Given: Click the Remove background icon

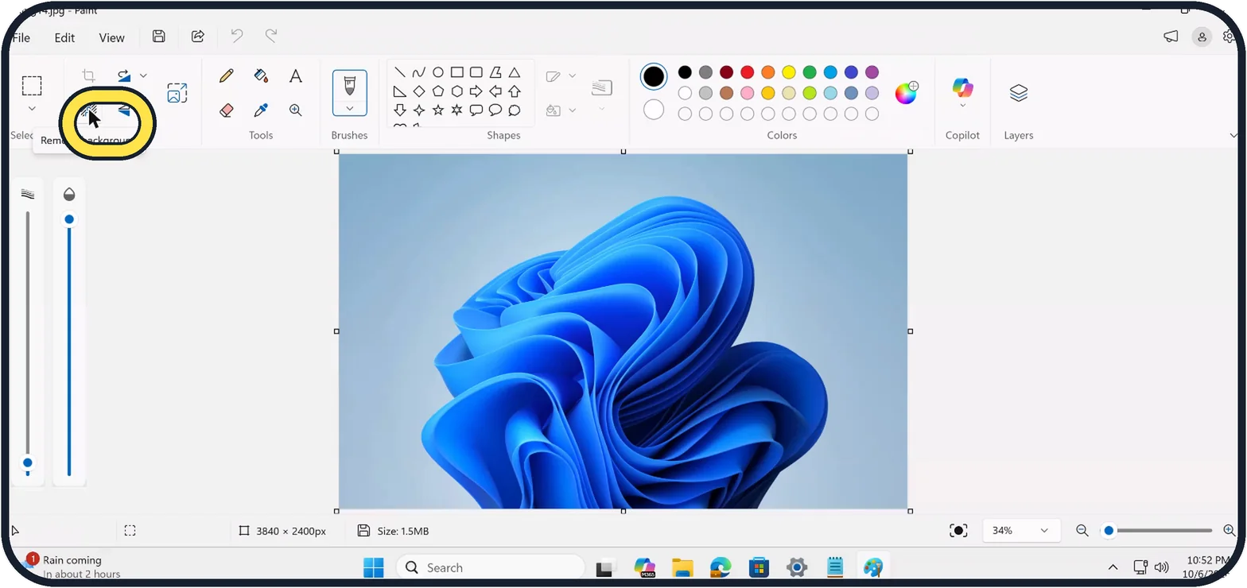Looking at the screenshot, I should point(89,110).
